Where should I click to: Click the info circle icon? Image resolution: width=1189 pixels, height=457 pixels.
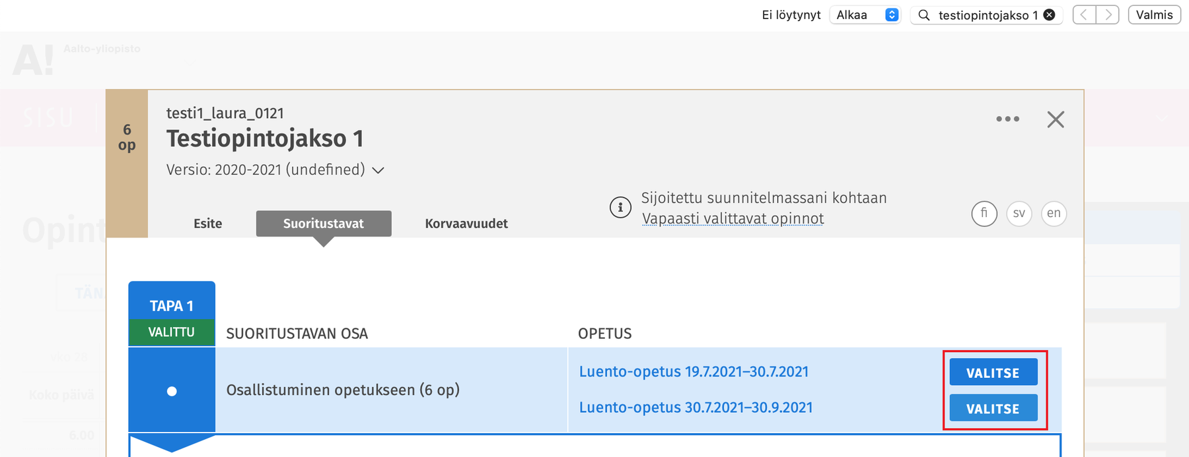[620, 208]
